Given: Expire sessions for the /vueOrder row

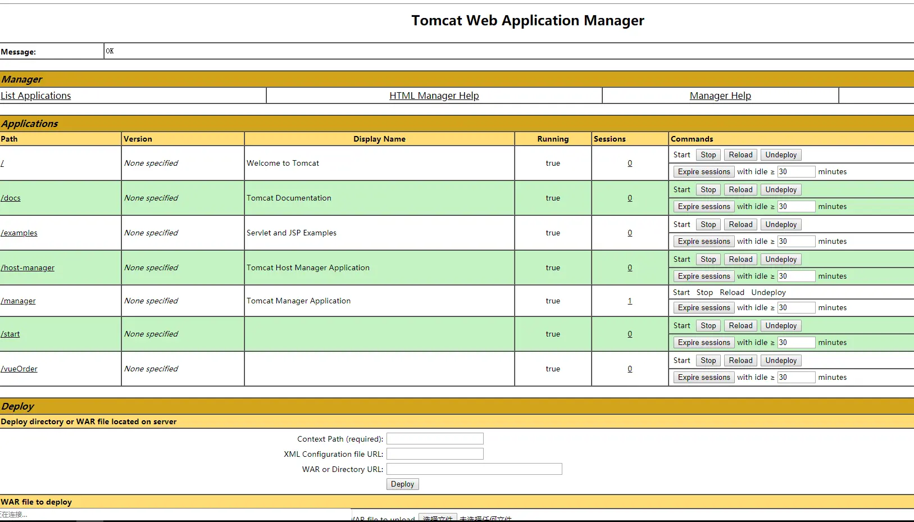Looking at the screenshot, I should tap(704, 378).
